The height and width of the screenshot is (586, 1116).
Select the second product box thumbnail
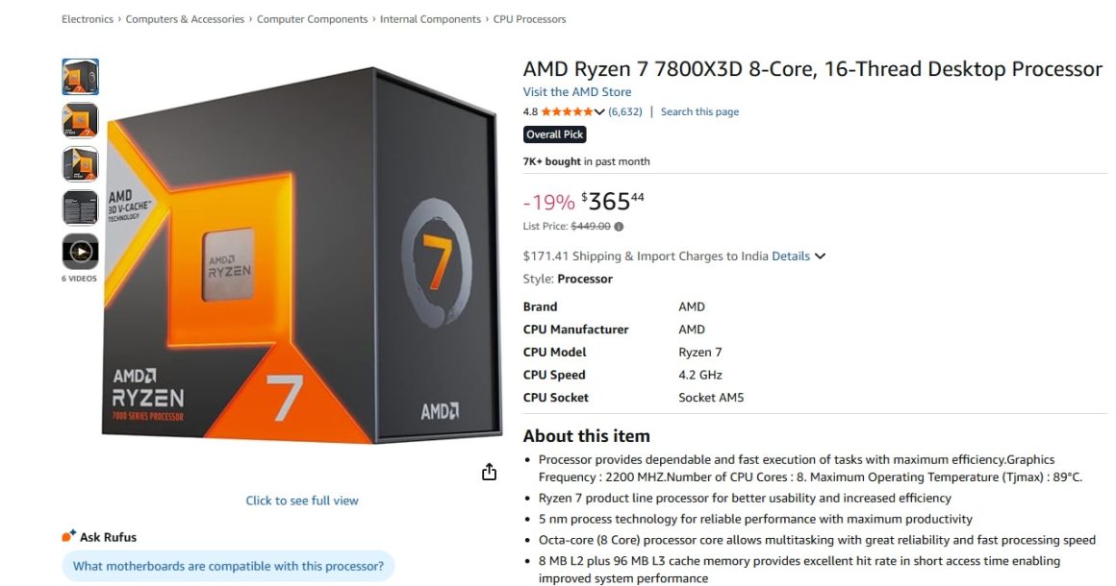coord(80,120)
